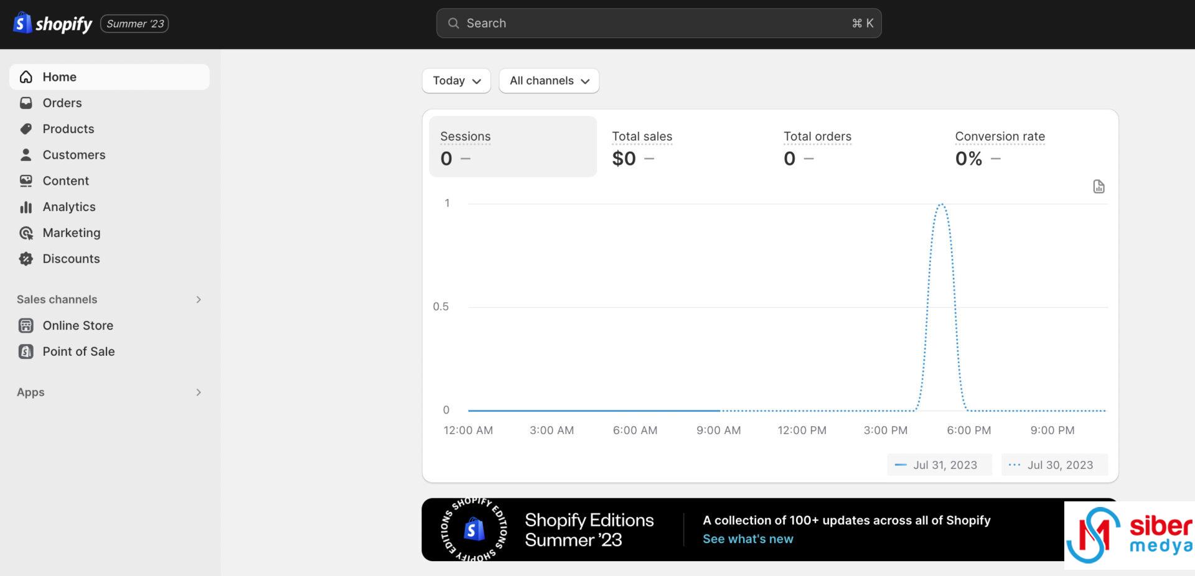Open the report via chart document icon

(1099, 187)
